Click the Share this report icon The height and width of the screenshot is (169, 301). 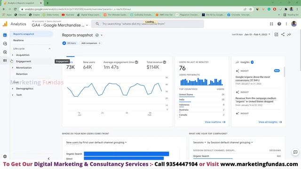pyautogui.click(x=283, y=34)
